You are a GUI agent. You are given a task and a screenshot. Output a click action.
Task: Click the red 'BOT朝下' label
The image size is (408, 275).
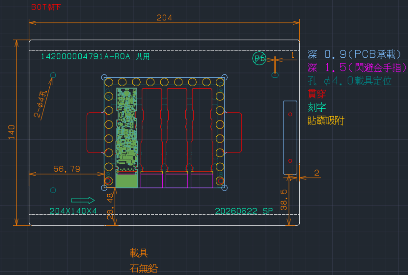click(x=46, y=7)
